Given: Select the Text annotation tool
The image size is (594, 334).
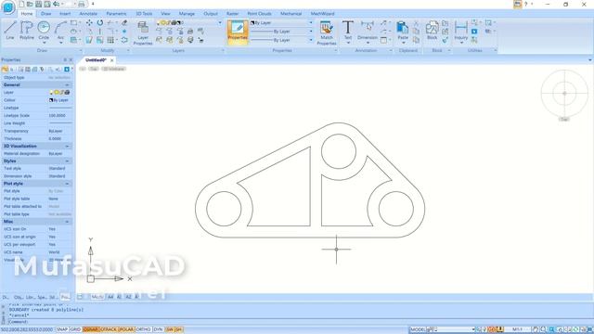Looking at the screenshot, I should [x=348, y=31].
